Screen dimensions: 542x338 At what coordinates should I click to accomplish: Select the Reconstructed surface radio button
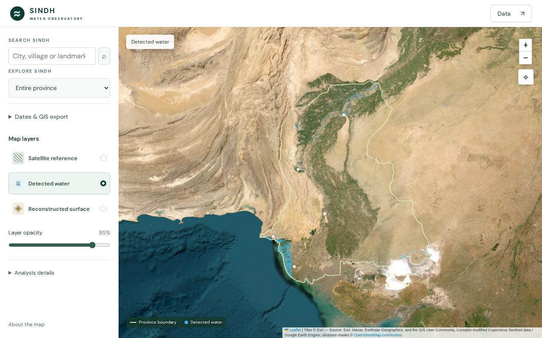[x=103, y=209]
